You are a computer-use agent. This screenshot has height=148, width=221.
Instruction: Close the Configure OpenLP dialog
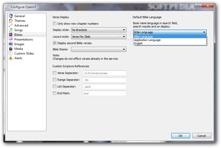point(208,6)
